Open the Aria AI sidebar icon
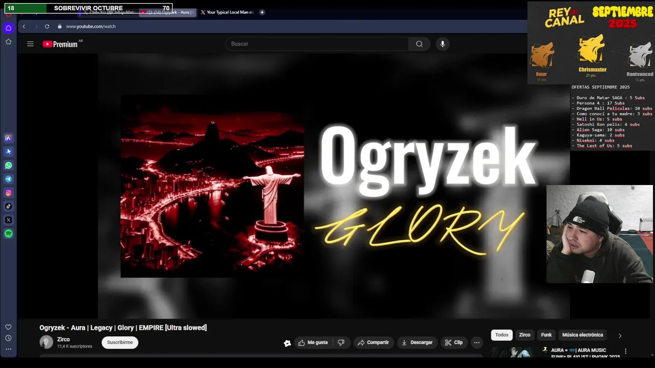This screenshot has height=368, width=655. 8,138
